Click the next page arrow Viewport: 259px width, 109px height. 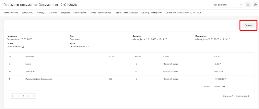pyautogui.click(x=29, y=96)
